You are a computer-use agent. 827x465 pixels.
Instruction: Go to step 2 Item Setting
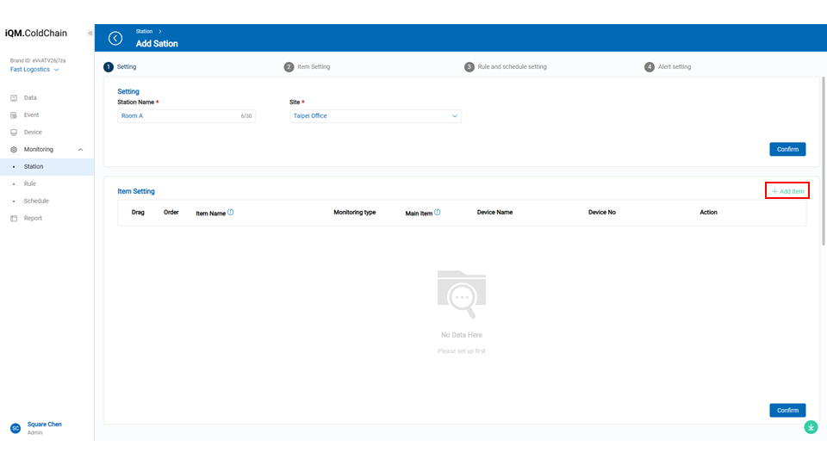click(308, 67)
